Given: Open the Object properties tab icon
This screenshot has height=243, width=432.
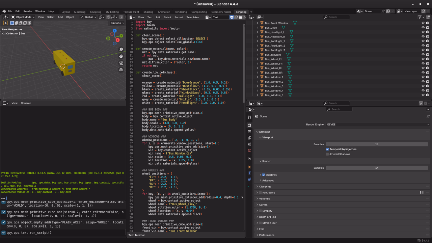Looking at the screenshot, I should click(x=249, y=167).
